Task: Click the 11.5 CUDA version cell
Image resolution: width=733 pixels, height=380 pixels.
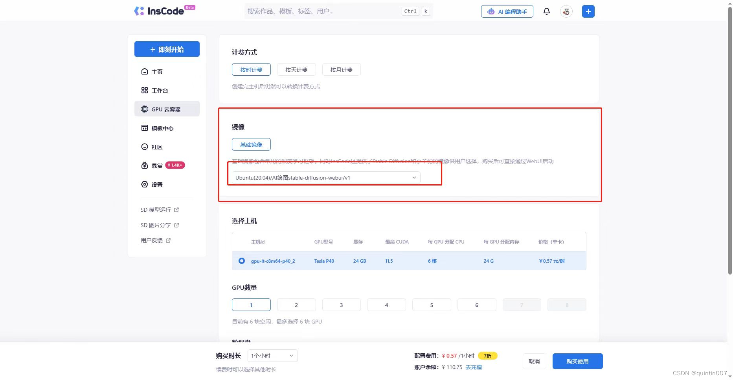Action: pos(389,261)
